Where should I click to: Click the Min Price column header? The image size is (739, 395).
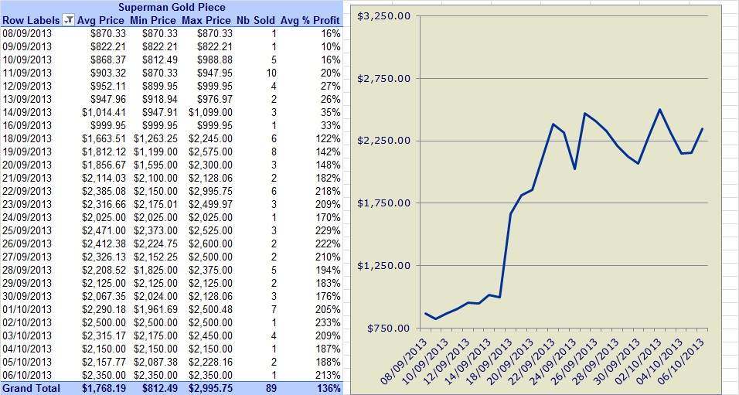(x=153, y=20)
